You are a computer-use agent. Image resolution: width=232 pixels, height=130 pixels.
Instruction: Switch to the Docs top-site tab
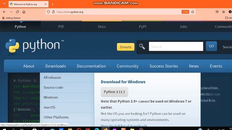coord(102,27)
